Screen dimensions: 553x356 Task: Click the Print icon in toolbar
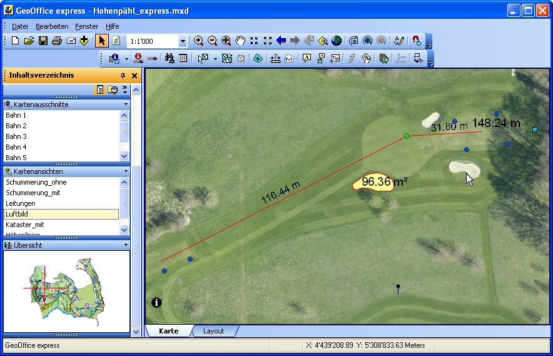click(x=57, y=41)
